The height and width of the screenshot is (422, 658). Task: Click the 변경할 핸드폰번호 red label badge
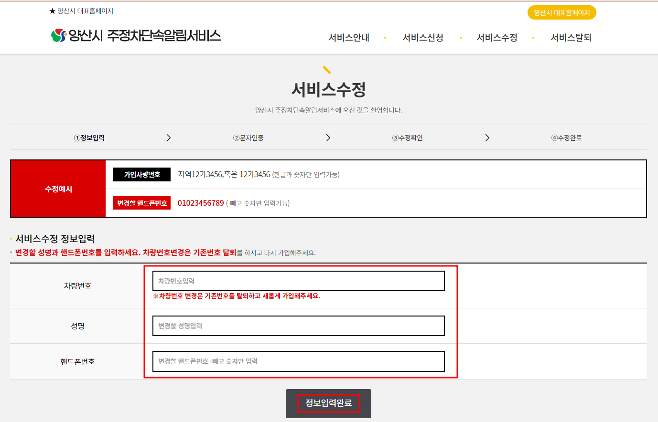pyautogui.click(x=141, y=202)
